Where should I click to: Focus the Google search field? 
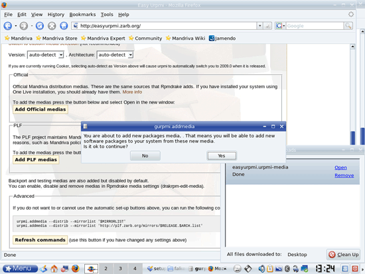click(315, 26)
